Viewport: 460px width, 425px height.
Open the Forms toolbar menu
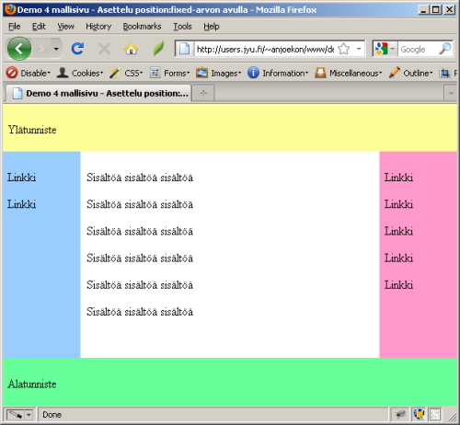(x=169, y=73)
